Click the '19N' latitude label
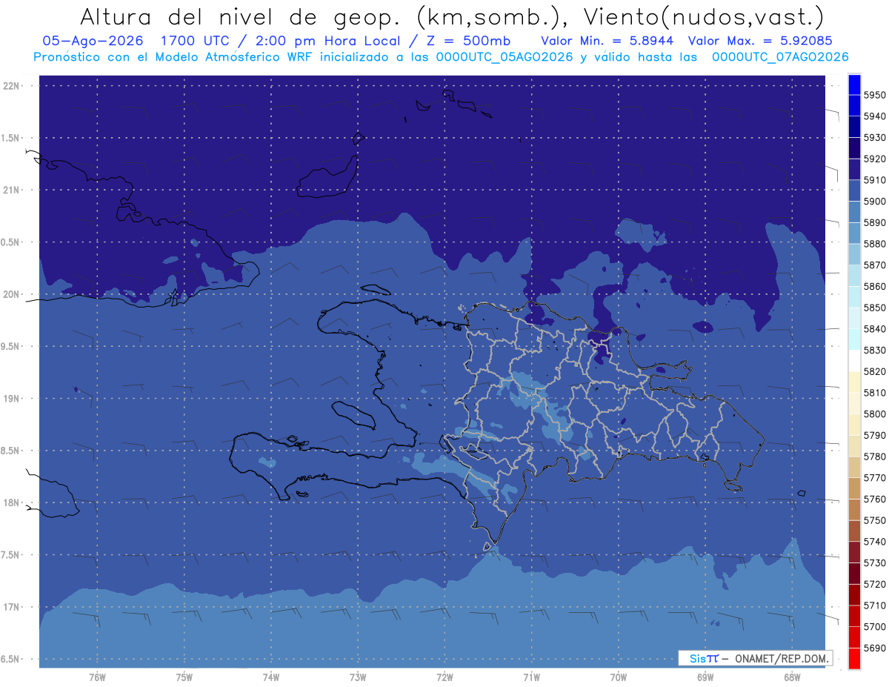This screenshot has height=687, width=889. point(11,399)
